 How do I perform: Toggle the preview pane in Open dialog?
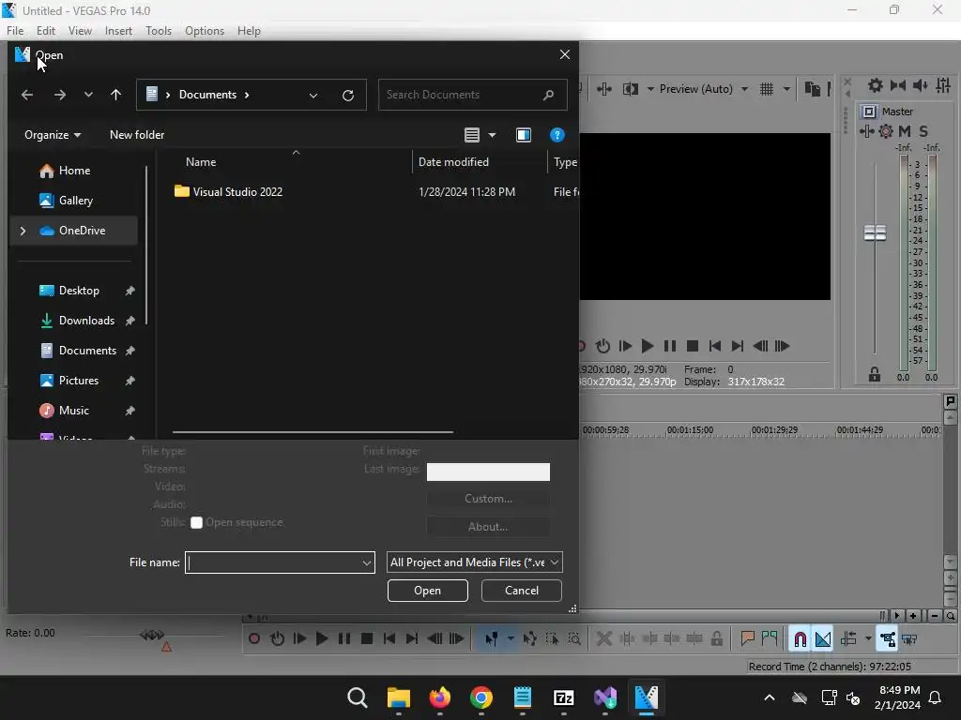pos(524,135)
